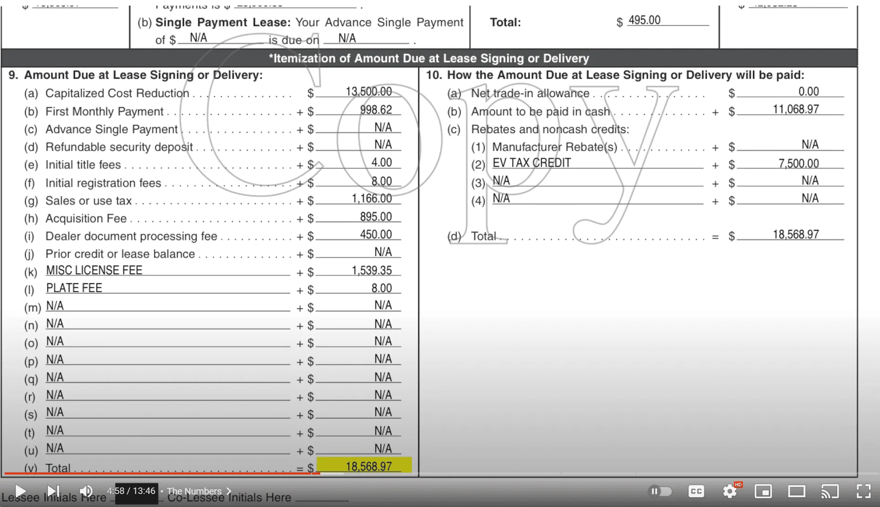
Task: Switch to miniplayer mode
Action: [763, 491]
